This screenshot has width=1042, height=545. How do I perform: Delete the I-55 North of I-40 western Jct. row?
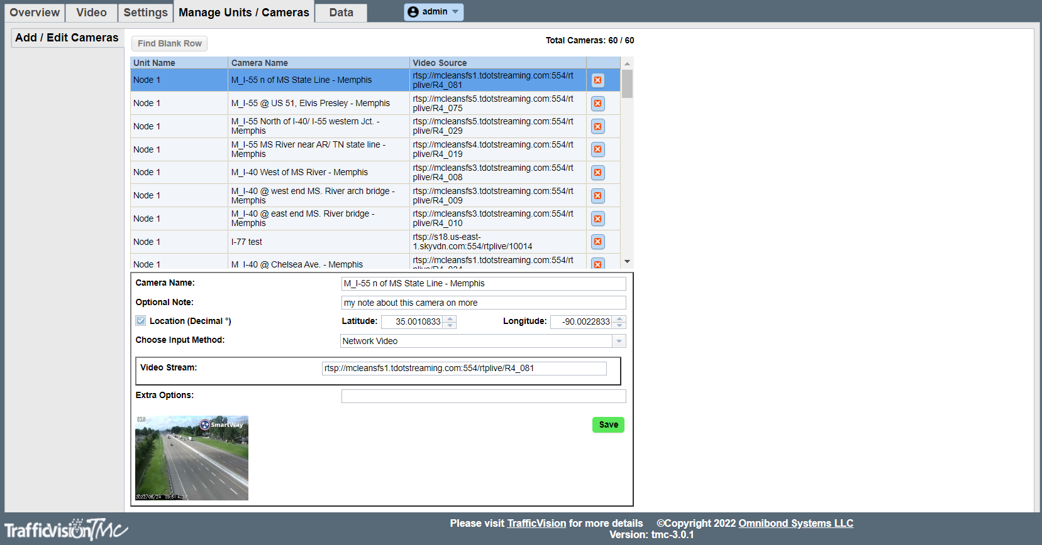pos(598,126)
